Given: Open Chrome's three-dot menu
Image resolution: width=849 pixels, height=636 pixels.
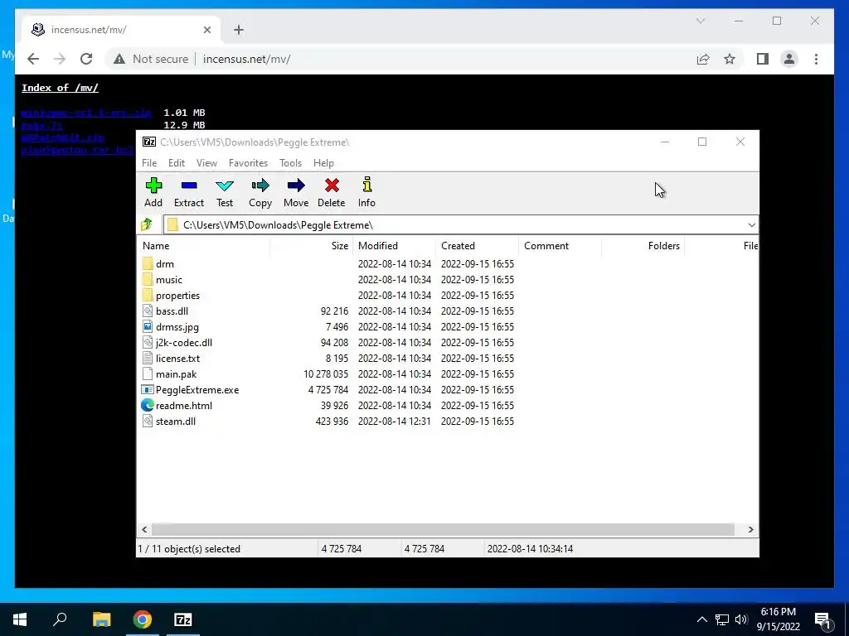Looking at the screenshot, I should point(817,59).
